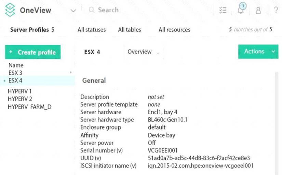Image resolution: width=282 pixels, height=175 pixels.
Task: Open the All tables filter
Action: coord(130,30)
